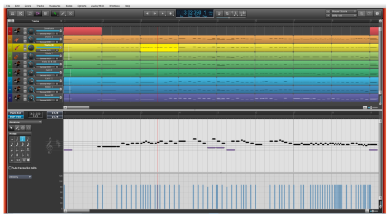Select the circular eraser tool in the top toolbar

pos(71,14)
